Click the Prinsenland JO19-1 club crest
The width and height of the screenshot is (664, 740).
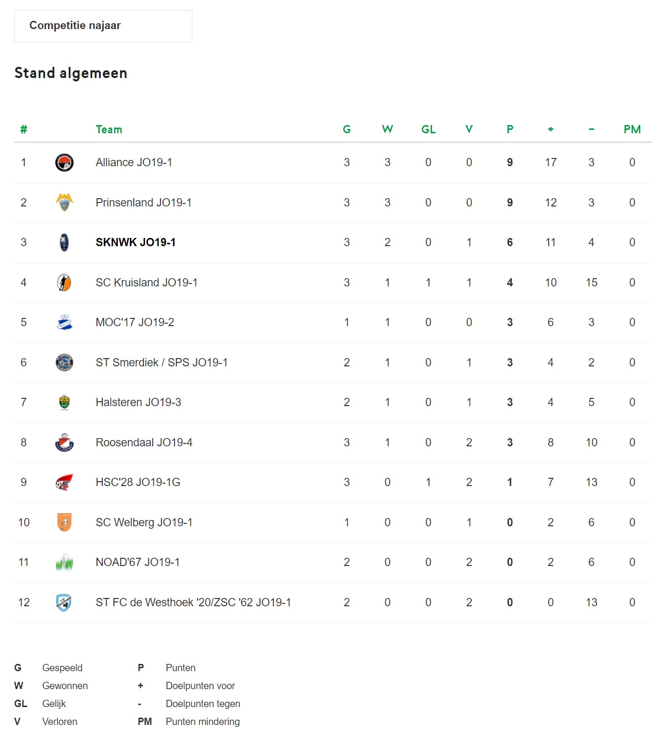(64, 203)
